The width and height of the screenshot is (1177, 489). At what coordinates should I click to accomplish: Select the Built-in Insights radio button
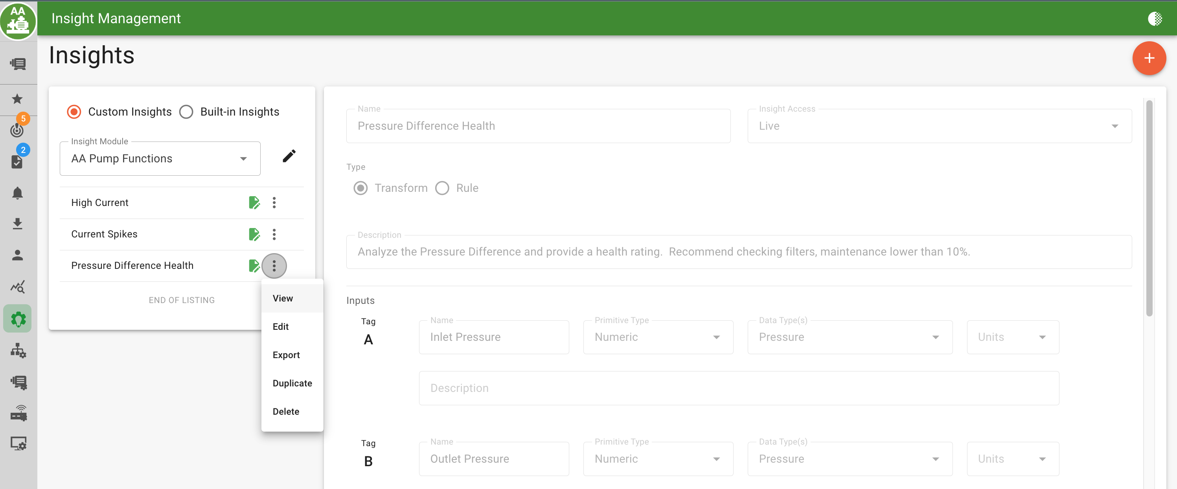click(186, 112)
